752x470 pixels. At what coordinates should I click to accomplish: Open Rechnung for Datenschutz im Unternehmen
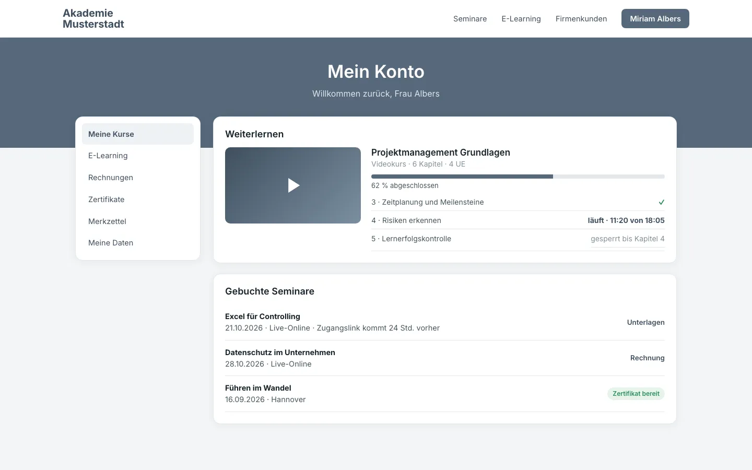coord(648,358)
